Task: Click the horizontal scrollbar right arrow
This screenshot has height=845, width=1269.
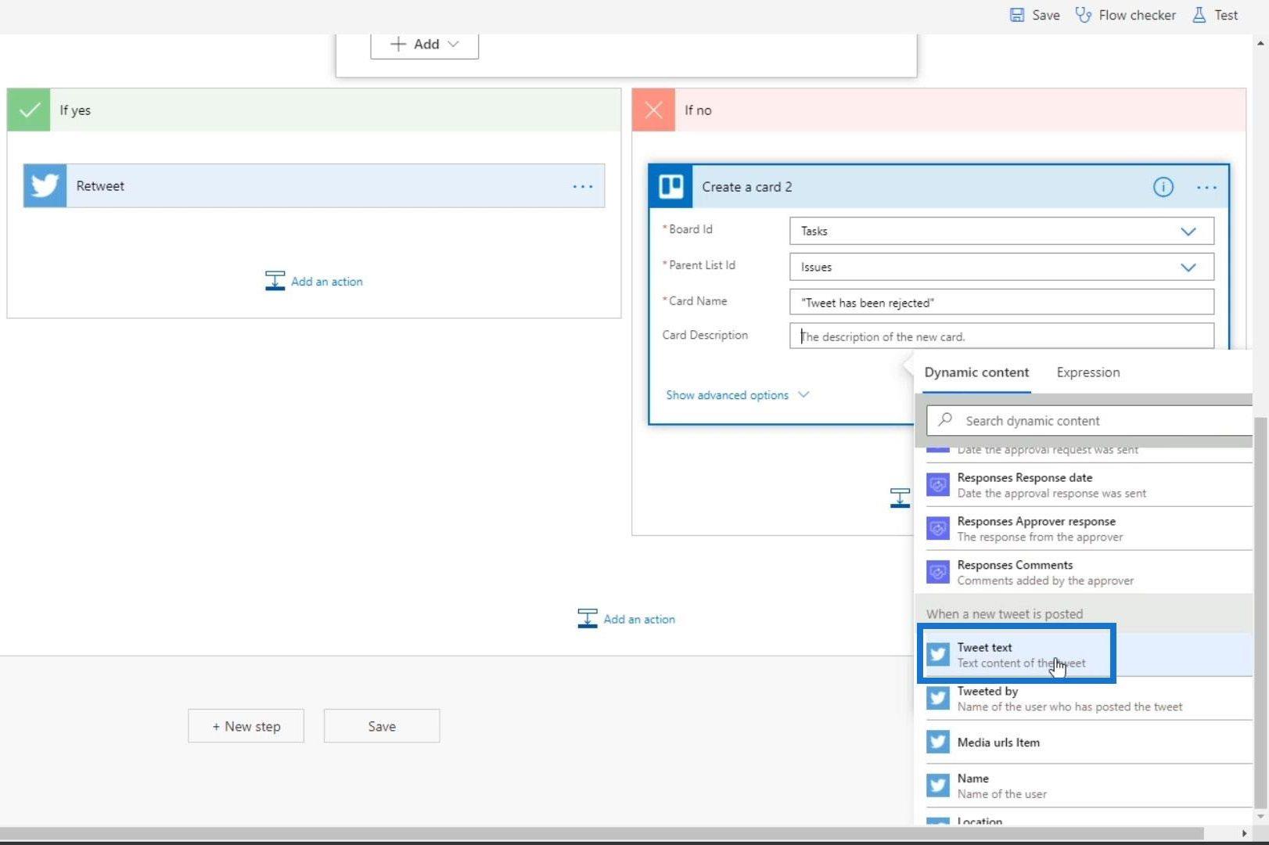Action: (1244, 833)
